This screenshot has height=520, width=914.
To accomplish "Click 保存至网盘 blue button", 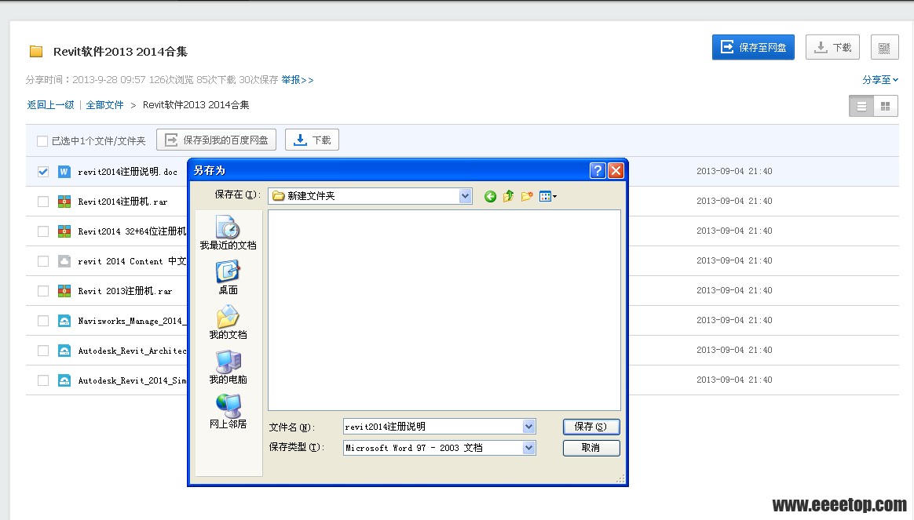I will coord(753,47).
